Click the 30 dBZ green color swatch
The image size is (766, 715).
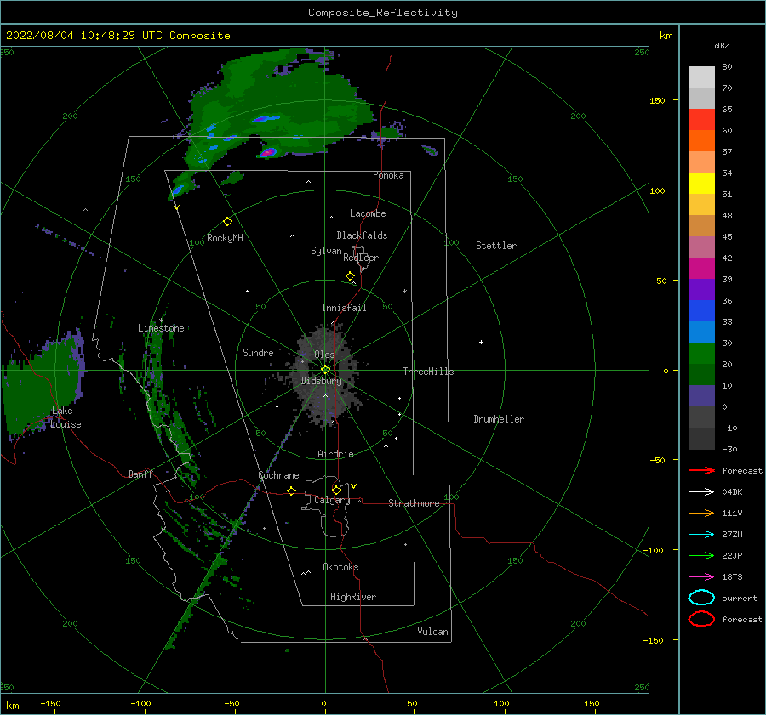coord(701,353)
